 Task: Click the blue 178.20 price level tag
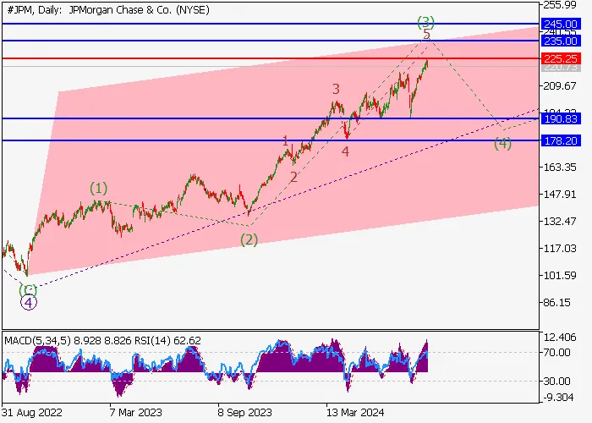pos(561,140)
